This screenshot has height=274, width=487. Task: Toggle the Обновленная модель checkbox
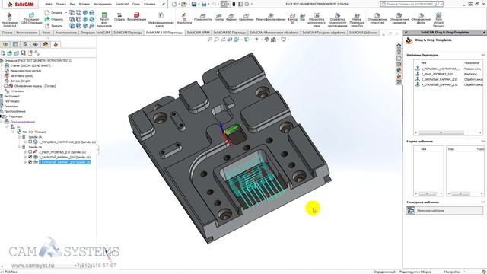point(5,86)
